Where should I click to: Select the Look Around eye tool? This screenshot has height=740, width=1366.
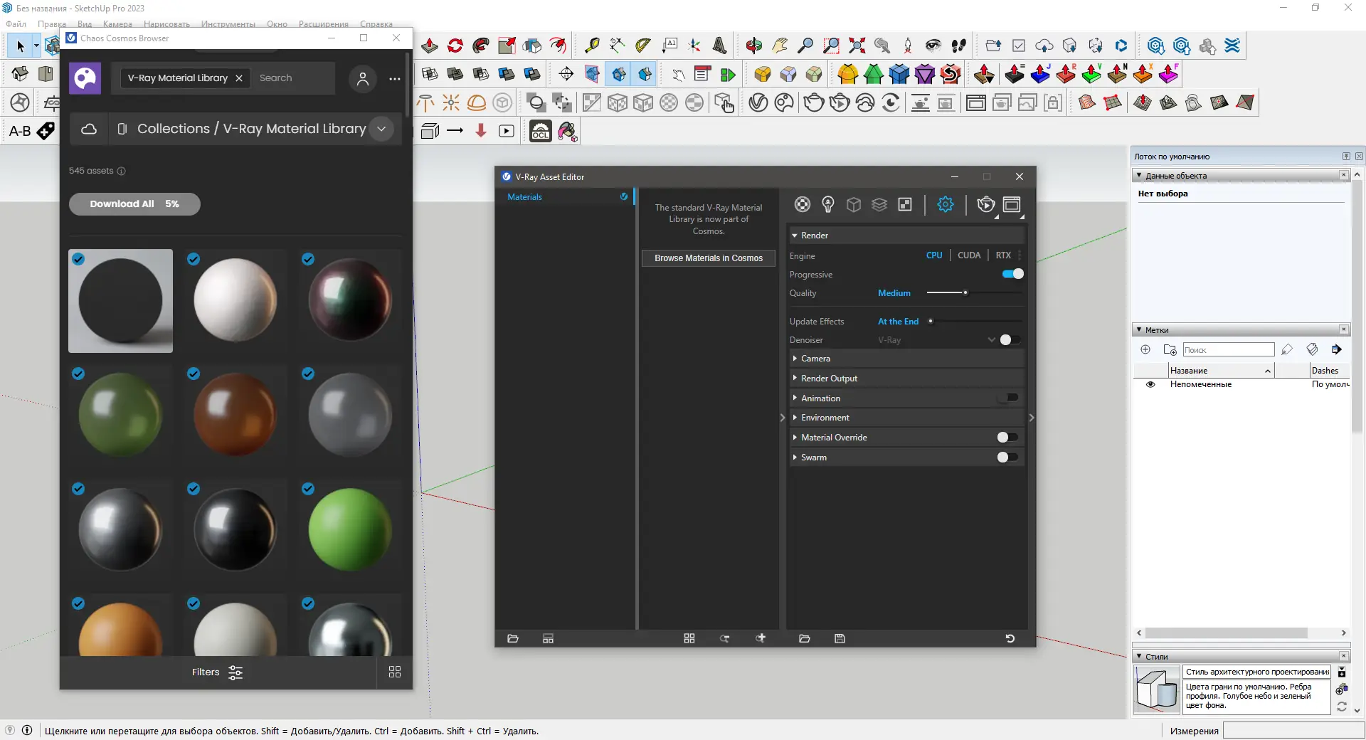click(933, 46)
